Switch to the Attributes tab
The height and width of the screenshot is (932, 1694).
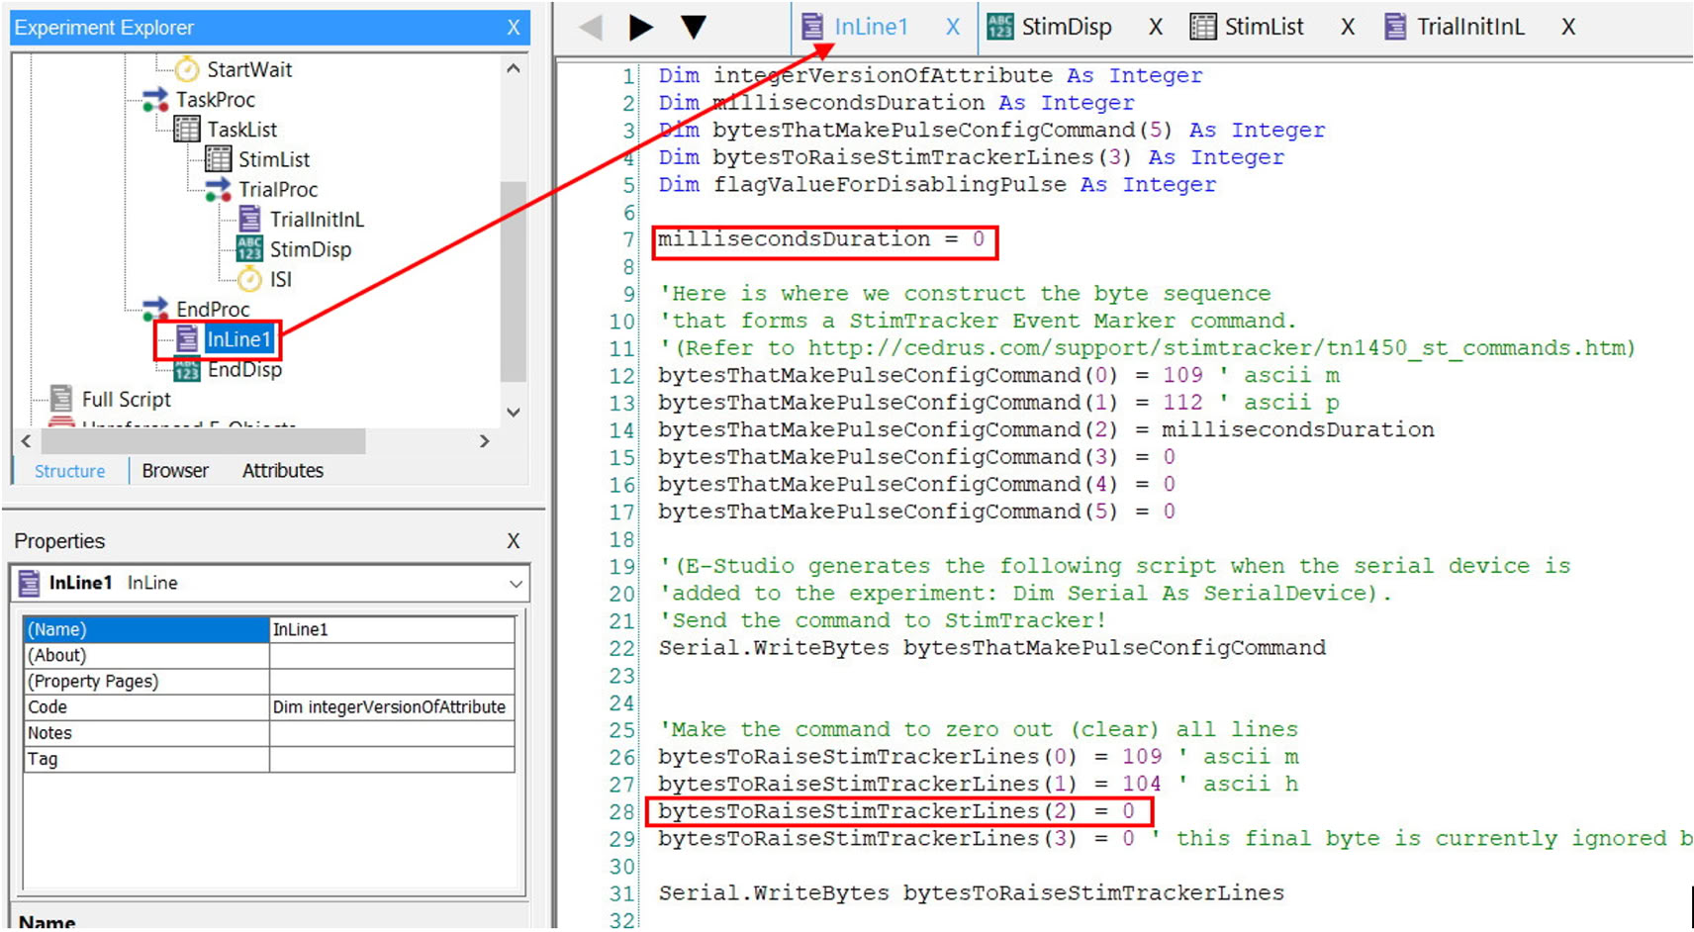(x=282, y=471)
